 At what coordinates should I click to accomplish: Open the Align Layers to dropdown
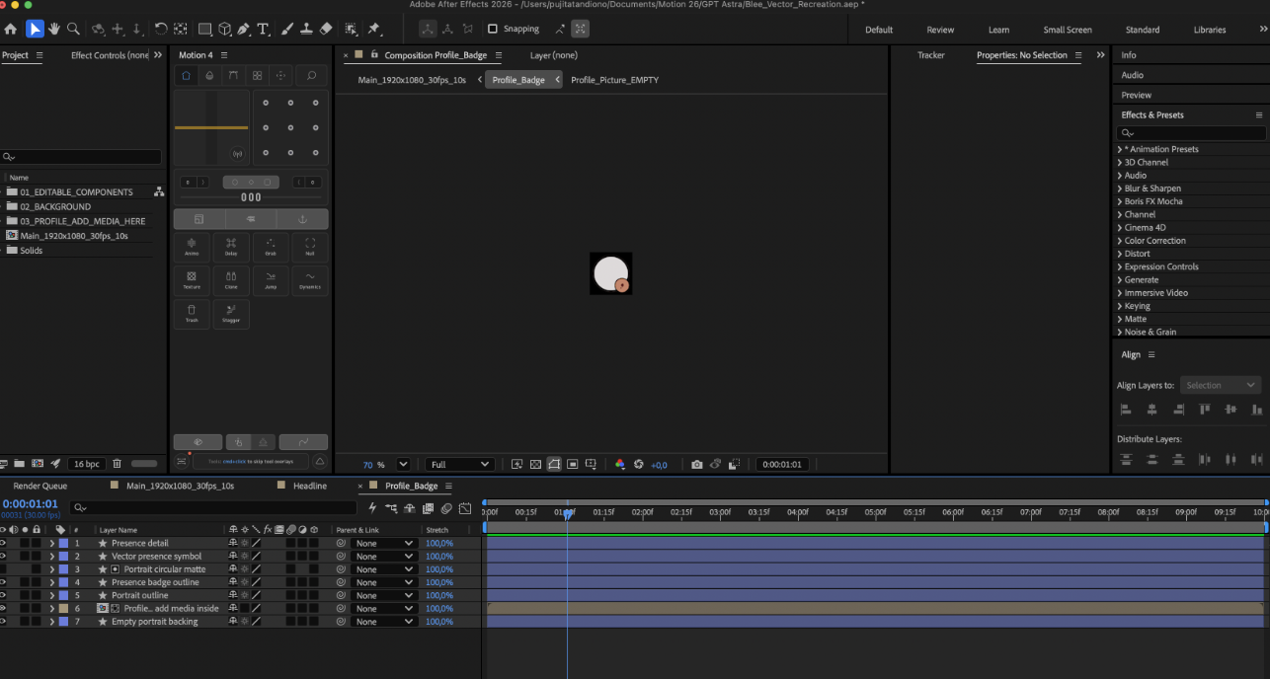pos(1221,385)
